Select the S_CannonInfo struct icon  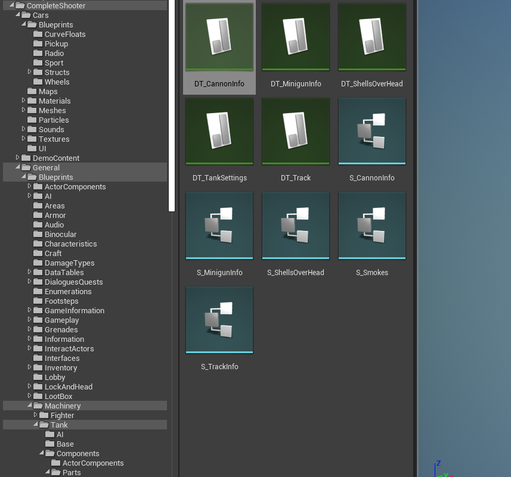(x=372, y=131)
